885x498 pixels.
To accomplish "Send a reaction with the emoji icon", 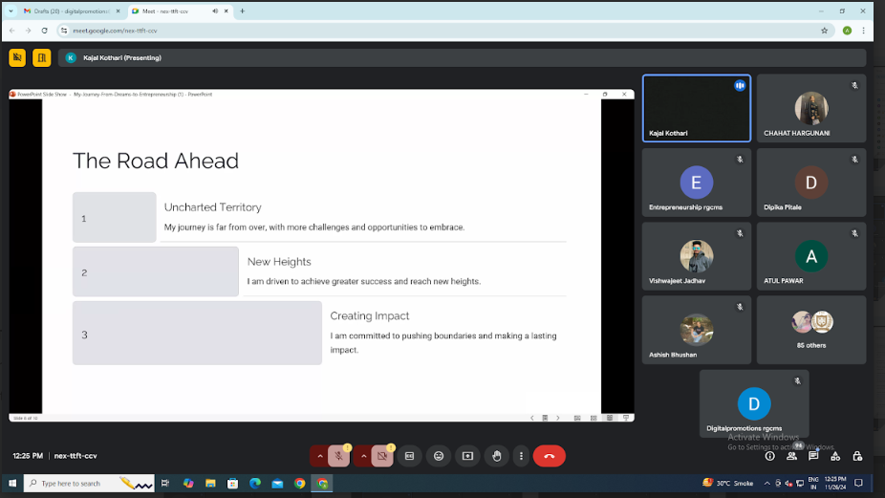I will tap(439, 456).
